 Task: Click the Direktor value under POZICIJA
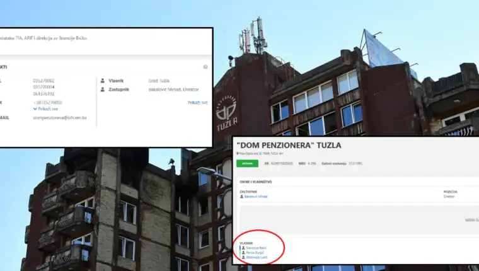click(x=449, y=197)
